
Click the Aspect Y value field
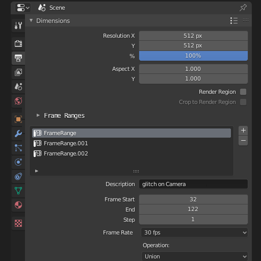[193, 79]
